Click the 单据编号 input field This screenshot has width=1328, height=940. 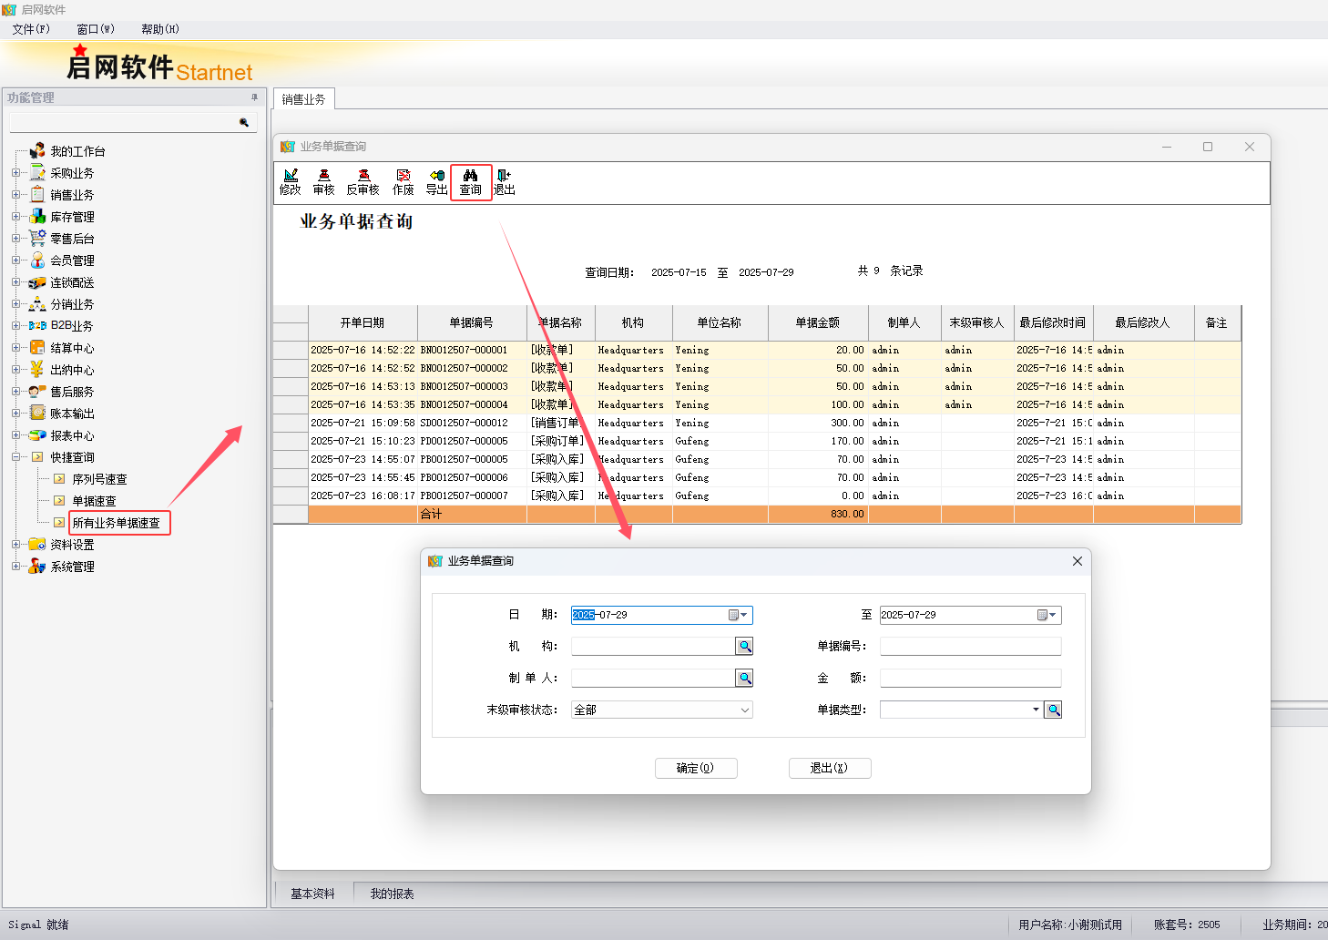(x=970, y=646)
